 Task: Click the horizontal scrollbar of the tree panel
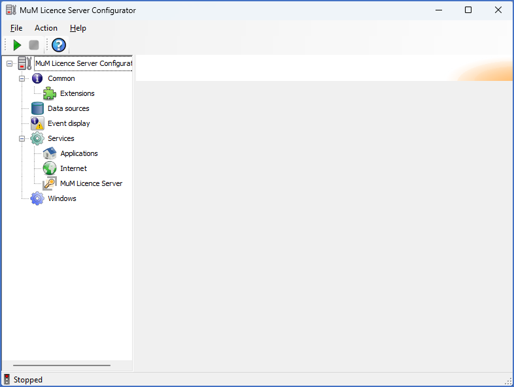(x=61, y=365)
